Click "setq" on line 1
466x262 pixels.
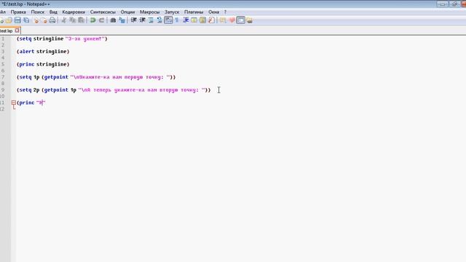25,39
